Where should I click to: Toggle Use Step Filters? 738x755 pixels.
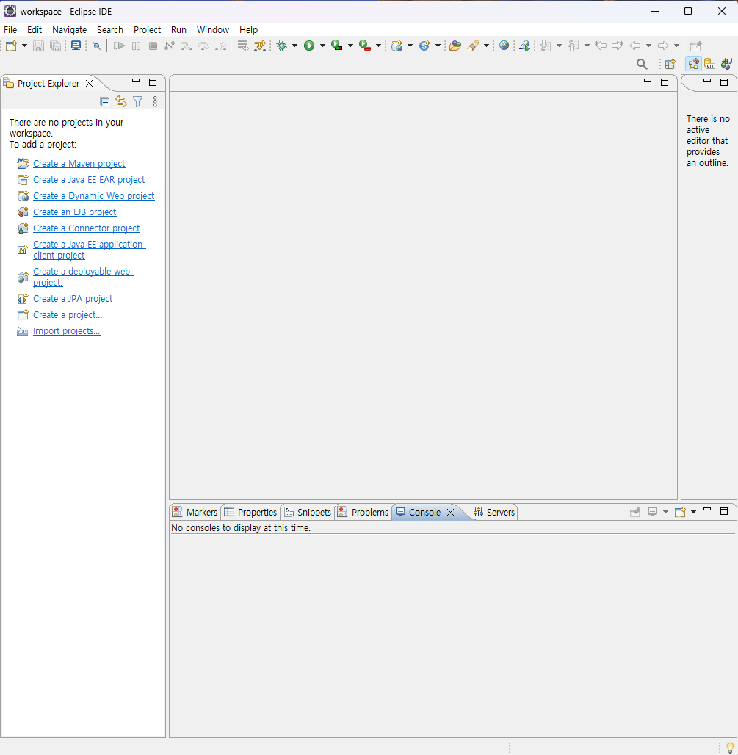[260, 46]
